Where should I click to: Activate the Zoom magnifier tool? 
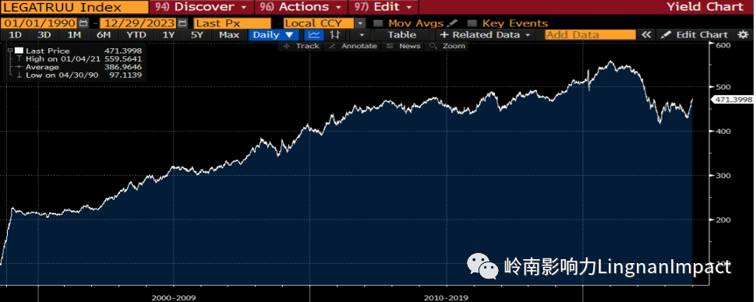tap(448, 46)
